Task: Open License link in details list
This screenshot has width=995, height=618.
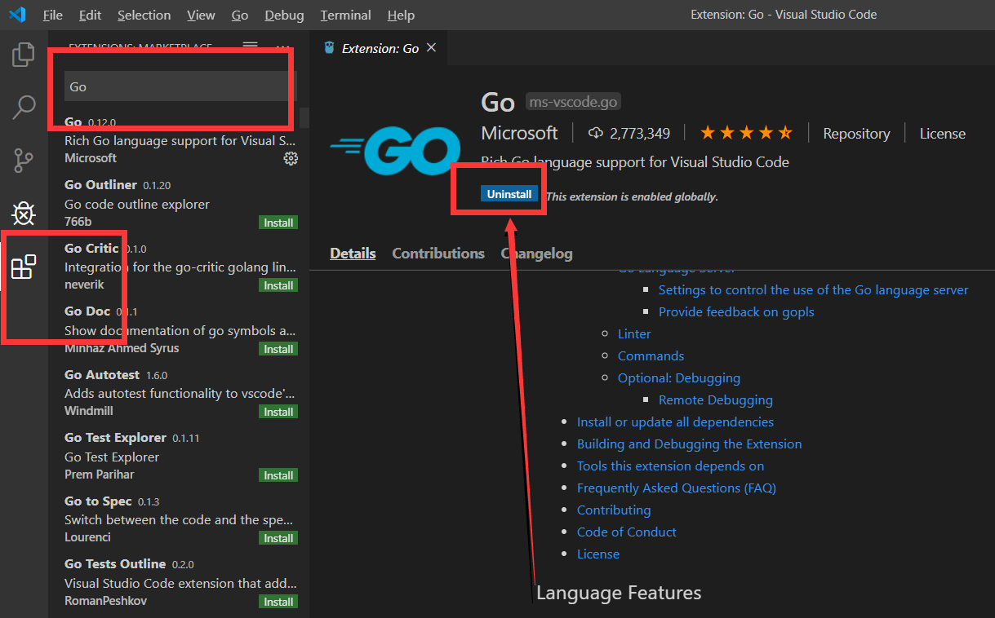Action: [598, 554]
